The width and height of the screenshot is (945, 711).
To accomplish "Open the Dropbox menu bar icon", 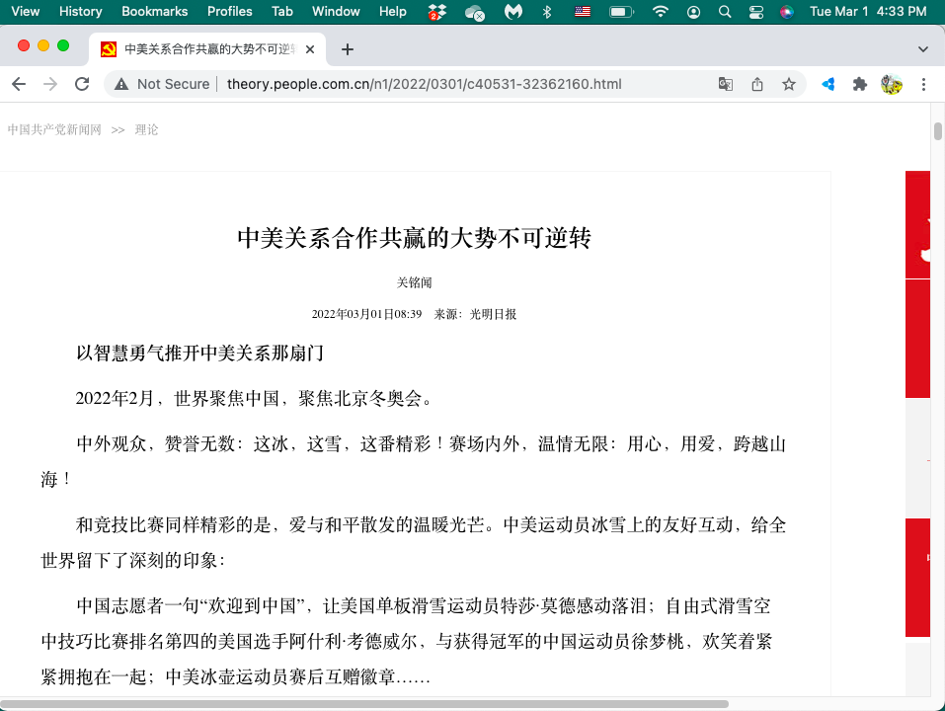I will click(436, 12).
